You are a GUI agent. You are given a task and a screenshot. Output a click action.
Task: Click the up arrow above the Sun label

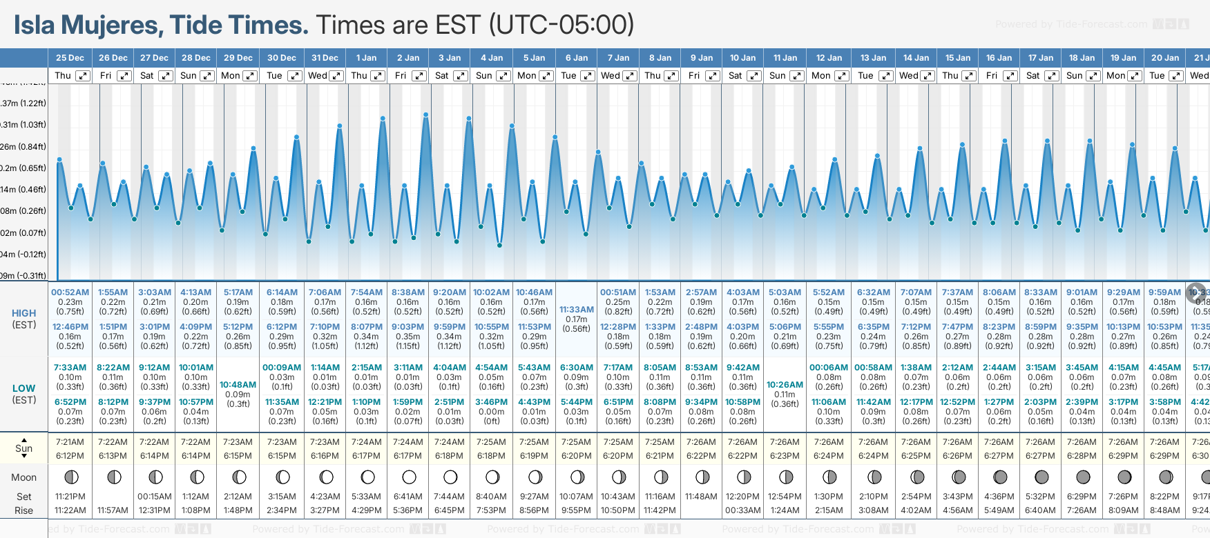pos(24,440)
